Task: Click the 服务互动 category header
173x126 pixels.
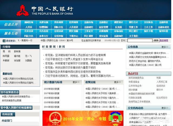Action: pyautogui.click(x=11, y=33)
